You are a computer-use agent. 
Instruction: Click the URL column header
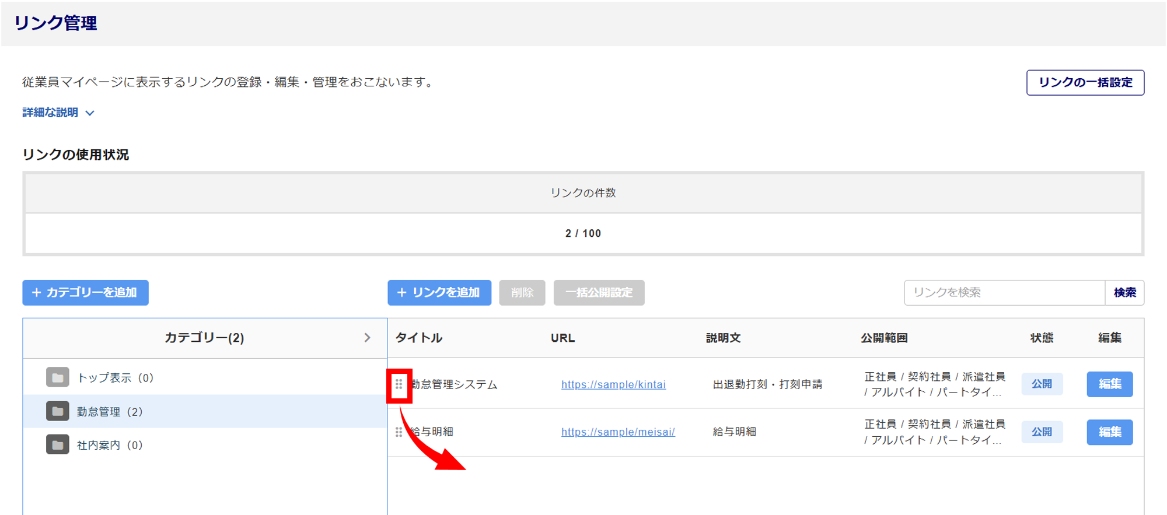coord(563,338)
